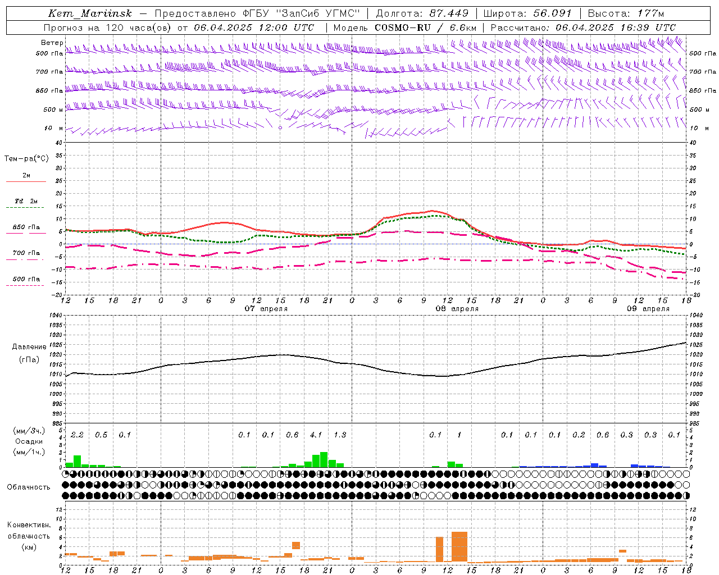The height and width of the screenshot is (575, 719).
Task: Click the model name COSMO-RU / 6.6км
Action: (425, 28)
